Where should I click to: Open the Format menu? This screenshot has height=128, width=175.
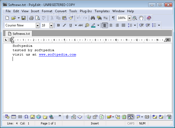(x=47, y=11)
